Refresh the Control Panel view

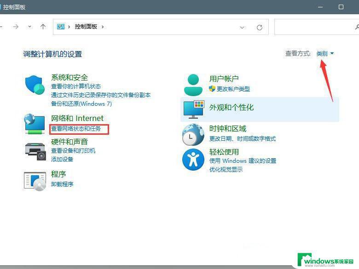(x=260, y=28)
